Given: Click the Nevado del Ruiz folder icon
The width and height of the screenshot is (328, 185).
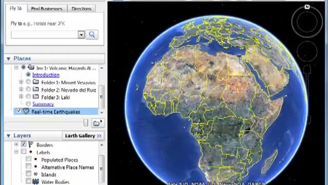Looking at the screenshot, I should [x=36, y=89].
